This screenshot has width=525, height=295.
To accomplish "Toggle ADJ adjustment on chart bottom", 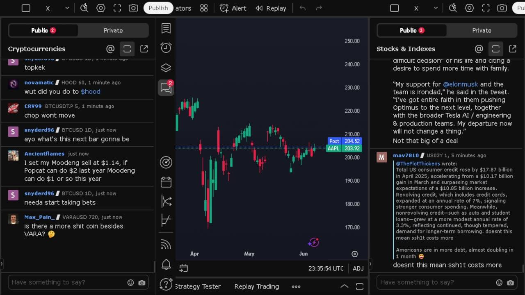I will (x=358, y=268).
